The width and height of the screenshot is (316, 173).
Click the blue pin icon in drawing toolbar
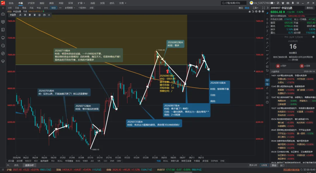(267, 13)
